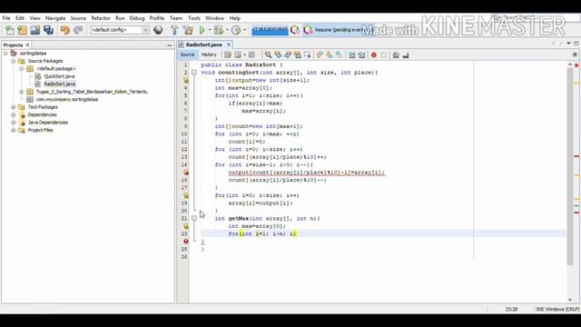Click the hint bulb on line 3 gutter
This screenshot has height=327, width=581.
coord(186,80)
